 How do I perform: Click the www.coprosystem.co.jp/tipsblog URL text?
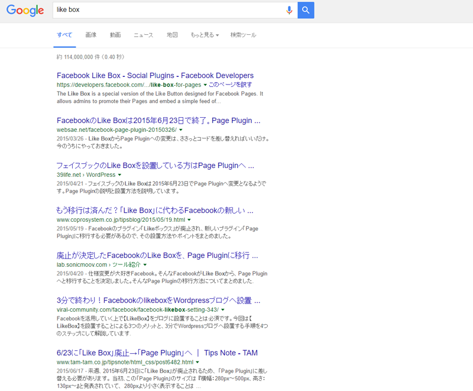[121, 220]
